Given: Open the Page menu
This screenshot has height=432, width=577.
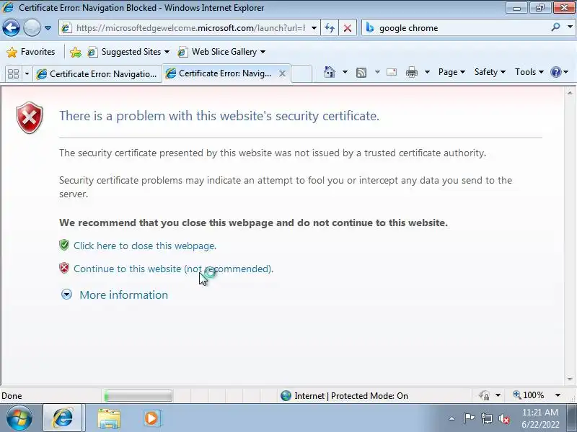Looking at the screenshot, I should click(x=452, y=72).
